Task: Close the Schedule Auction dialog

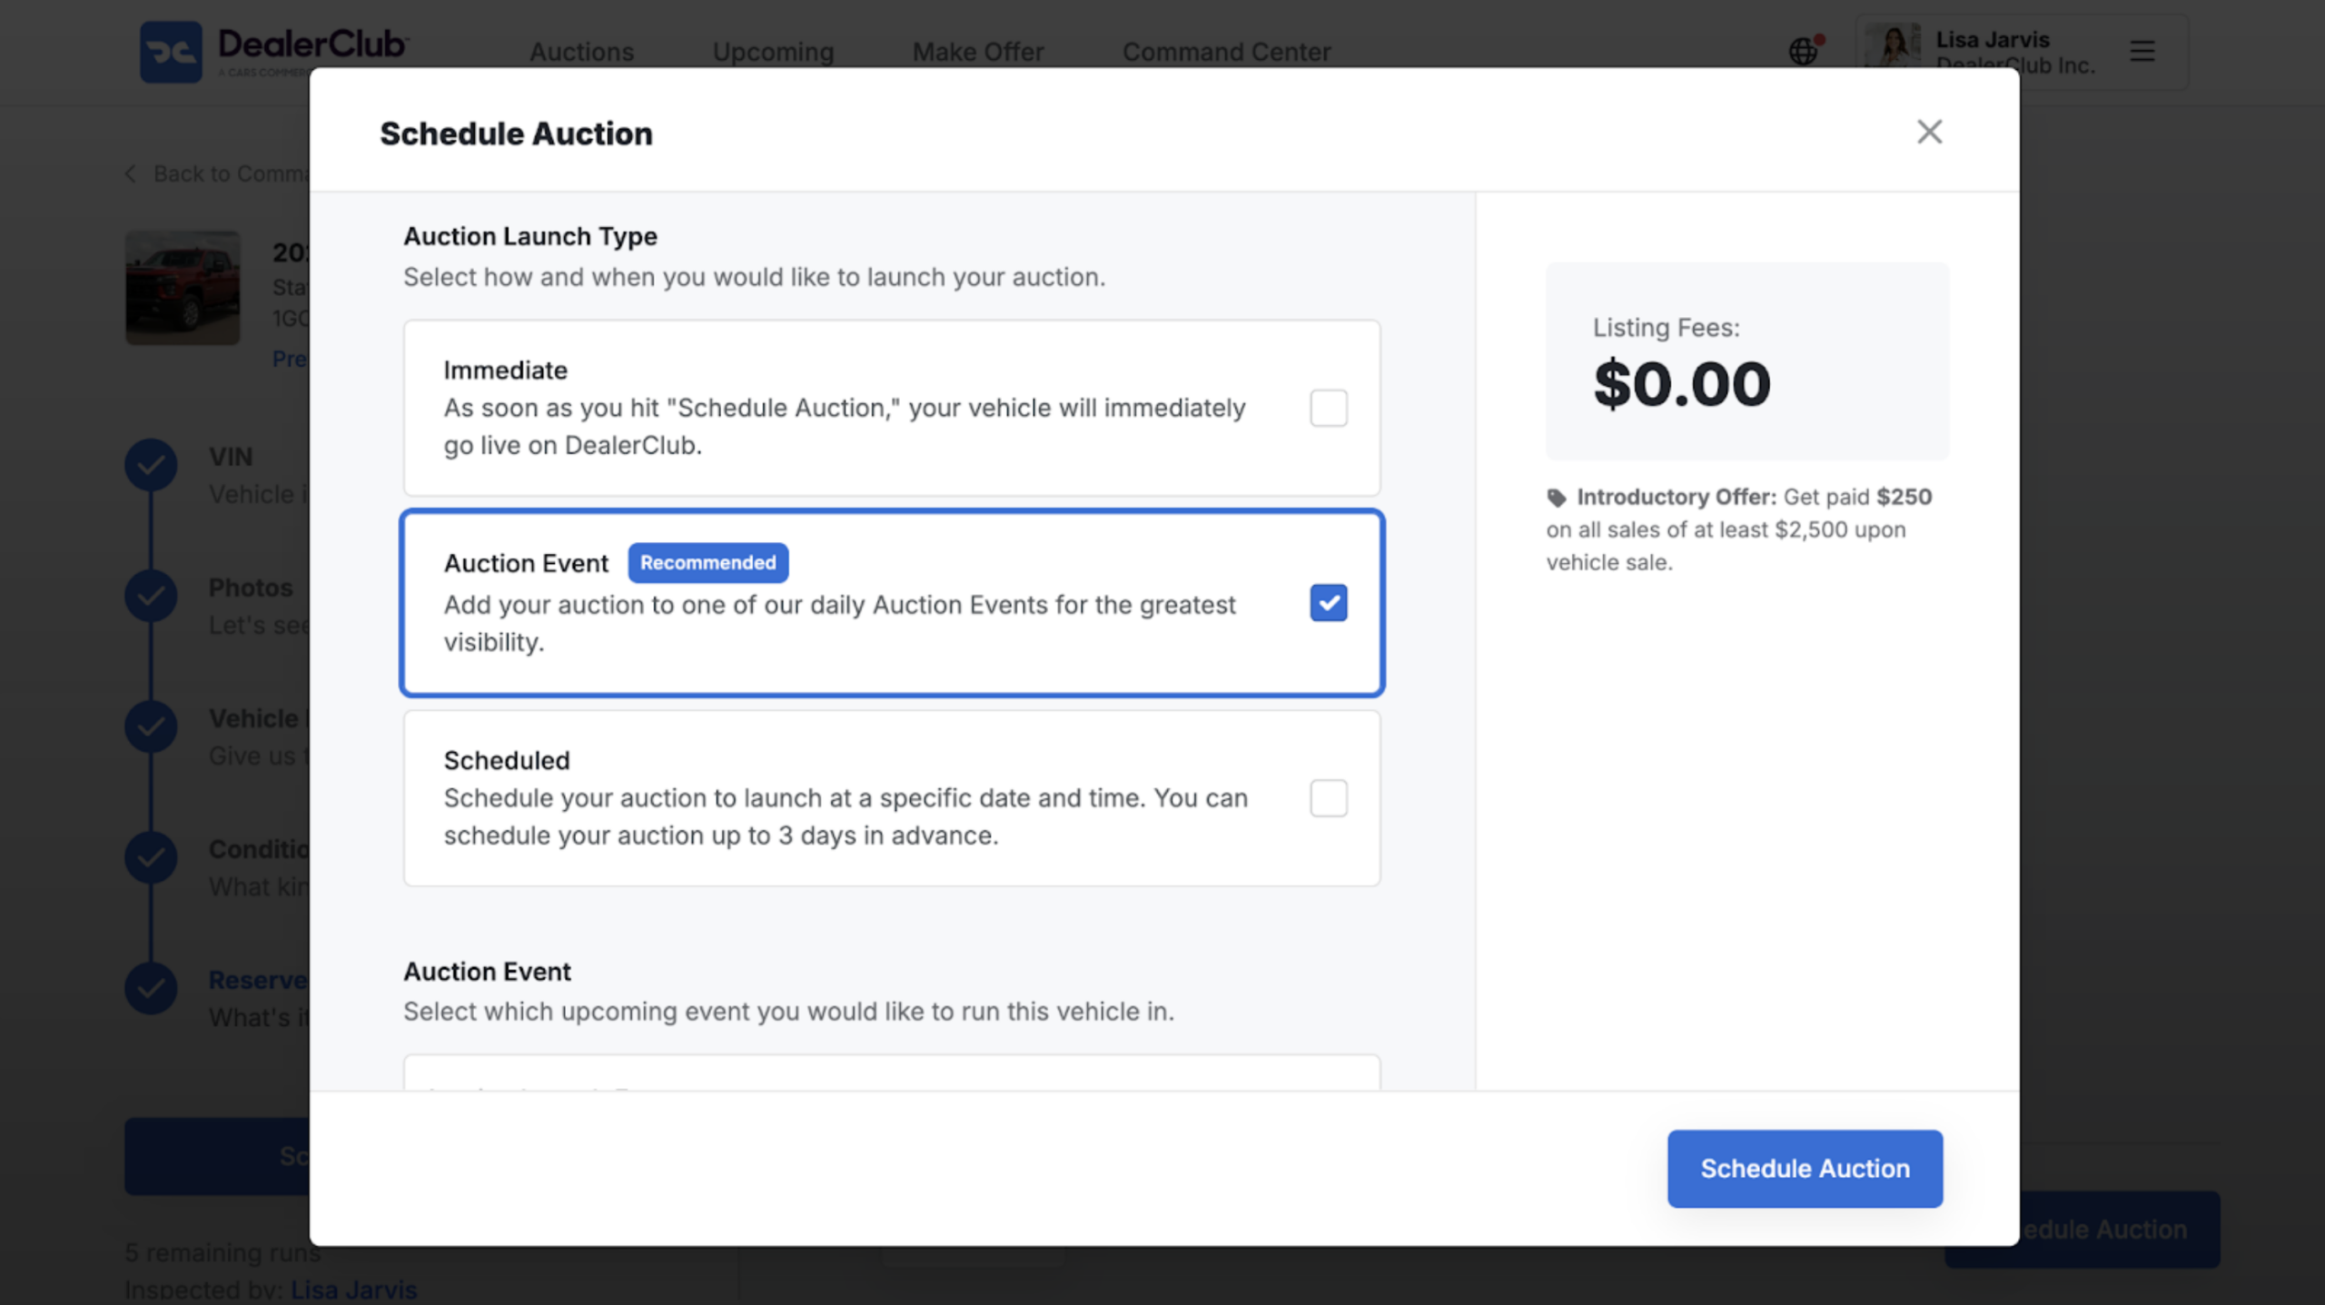Action: (1929, 132)
